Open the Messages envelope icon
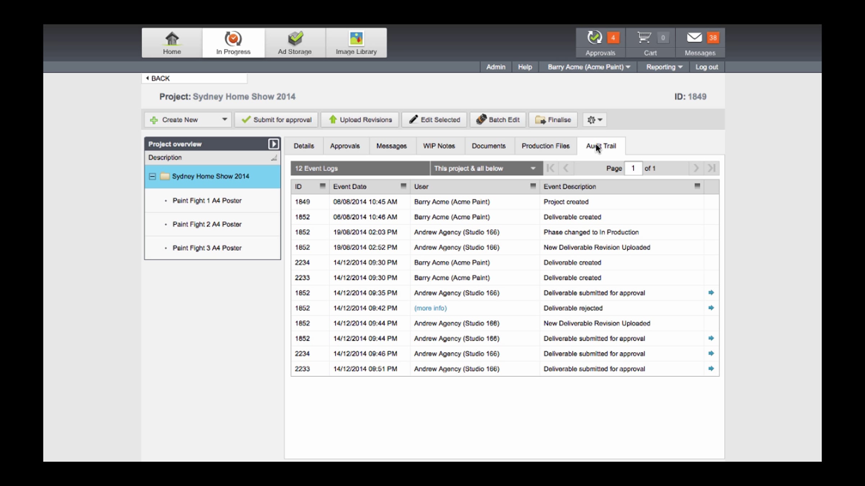The width and height of the screenshot is (865, 486). [694, 37]
